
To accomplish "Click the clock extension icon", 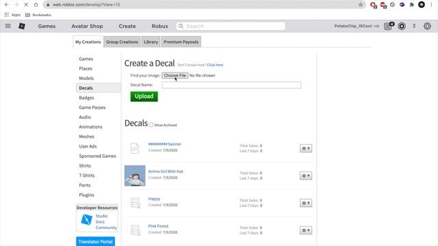I will click(x=392, y=5).
